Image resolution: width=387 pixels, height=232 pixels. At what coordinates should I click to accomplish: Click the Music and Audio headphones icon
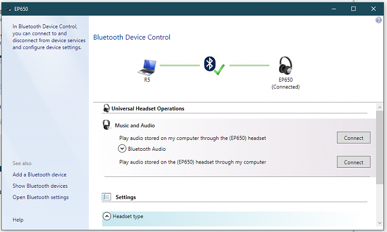106,124
